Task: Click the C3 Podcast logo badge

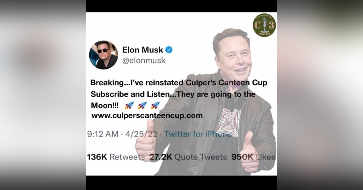Action: pos(264,25)
